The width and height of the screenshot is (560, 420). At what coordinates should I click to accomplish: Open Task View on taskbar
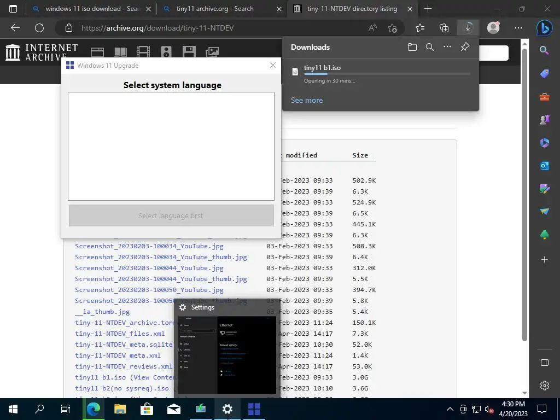66,409
